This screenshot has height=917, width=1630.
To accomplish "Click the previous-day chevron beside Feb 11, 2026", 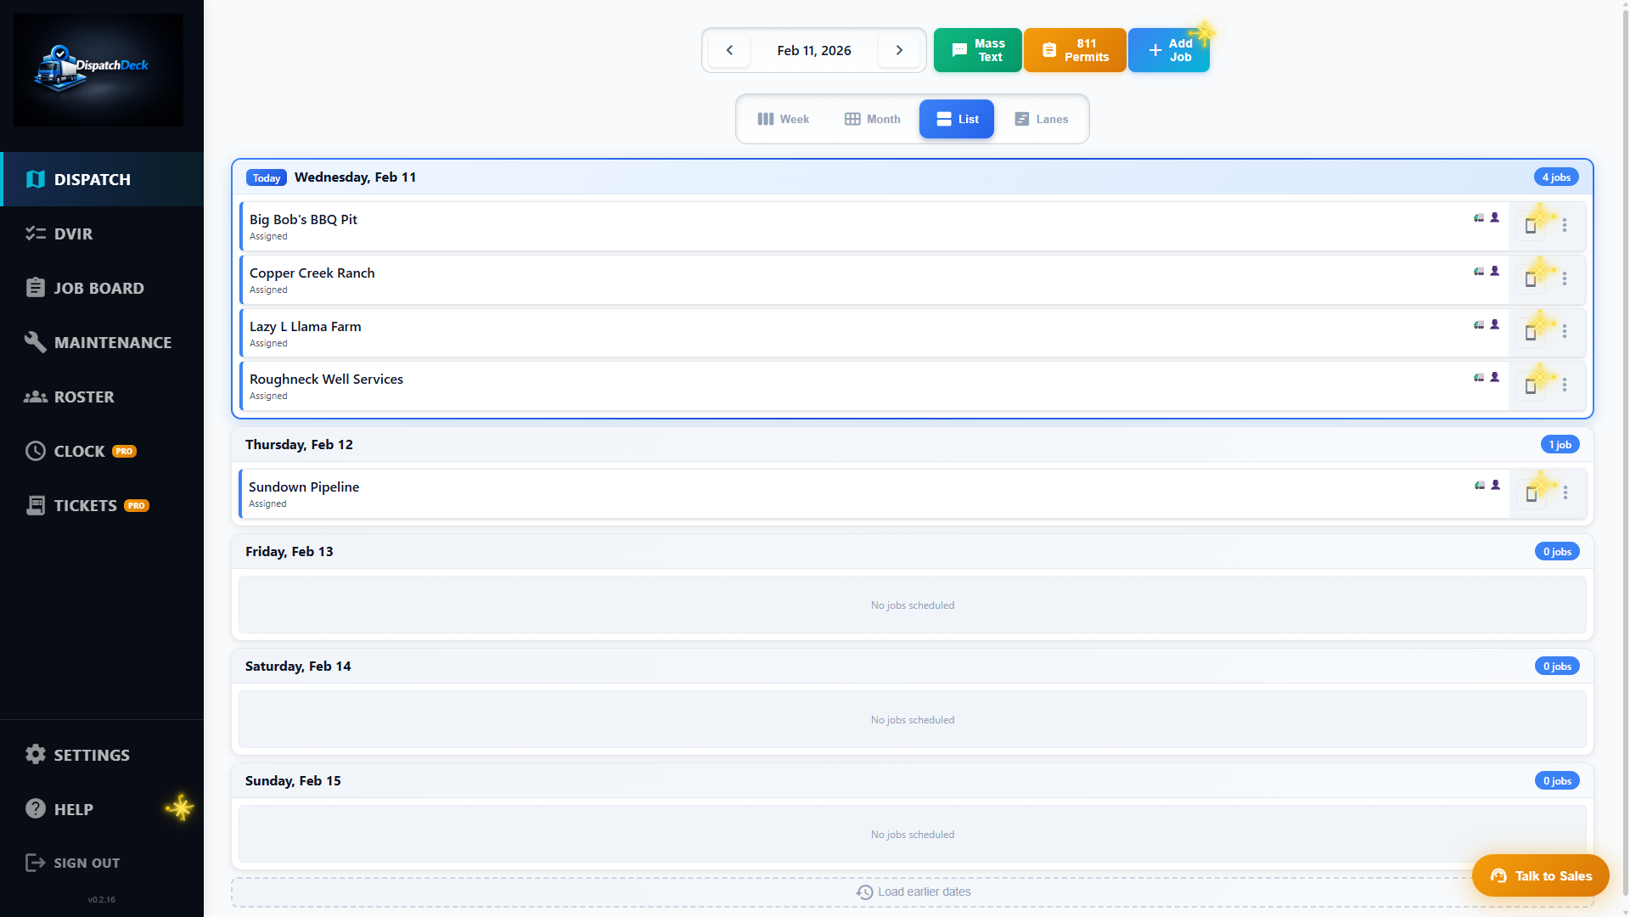I will coord(728,50).
